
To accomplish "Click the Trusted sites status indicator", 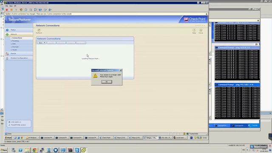I will [x=192, y=134].
